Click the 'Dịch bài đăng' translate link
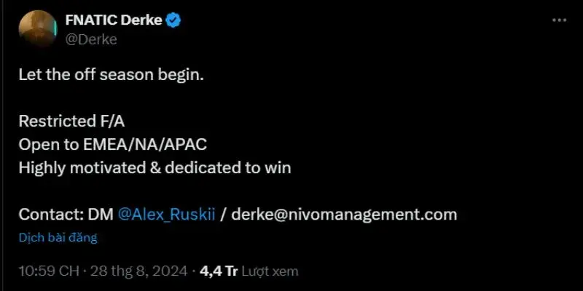The image size is (583, 291). [x=58, y=237]
